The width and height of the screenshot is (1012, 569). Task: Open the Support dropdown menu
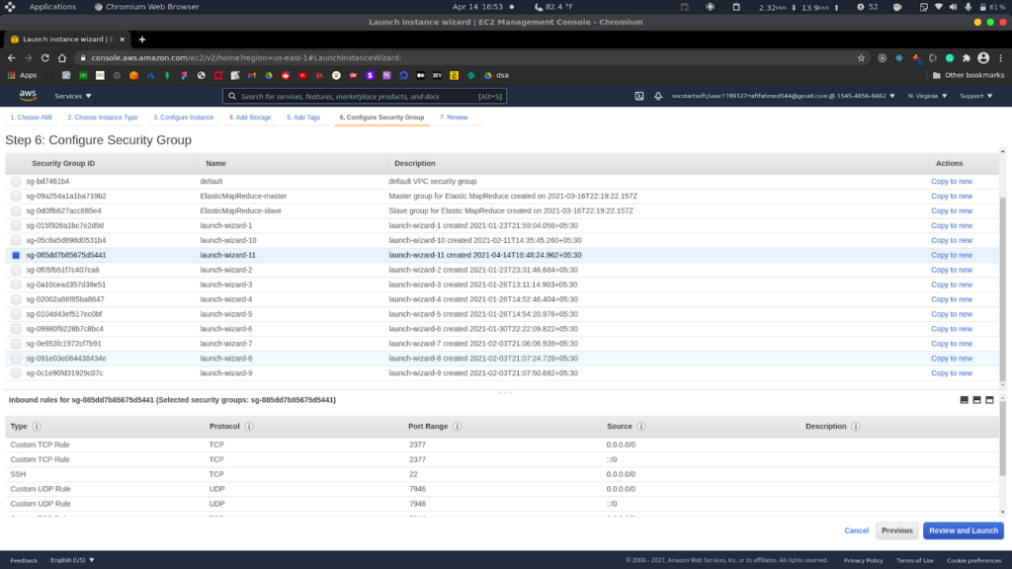(x=975, y=96)
